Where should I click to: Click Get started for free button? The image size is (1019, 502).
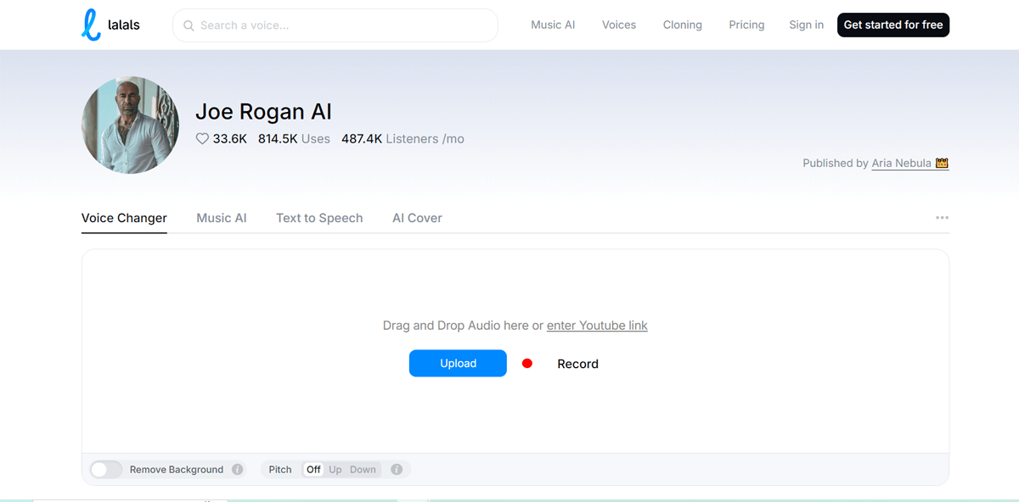click(x=893, y=25)
